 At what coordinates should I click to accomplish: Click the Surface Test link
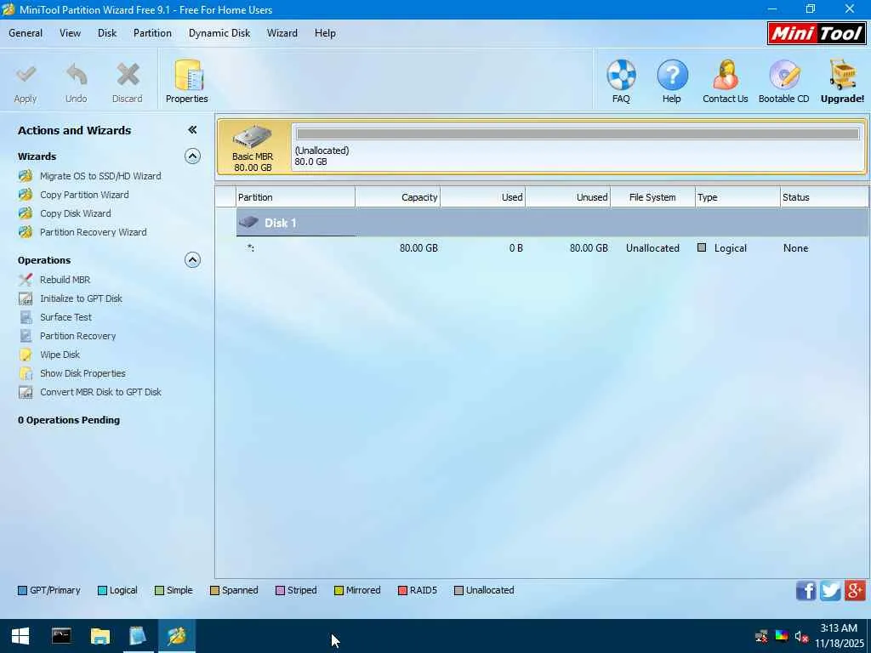(66, 317)
